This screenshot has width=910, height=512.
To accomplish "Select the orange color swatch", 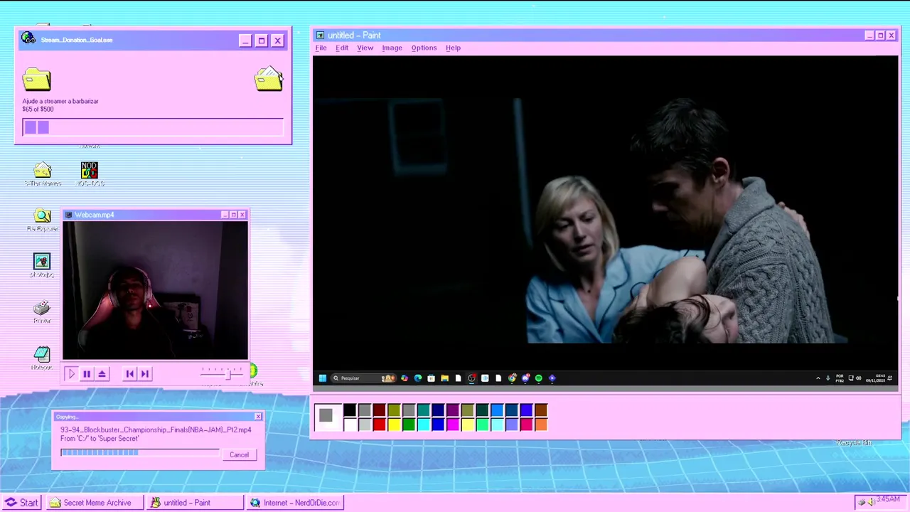I will coord(541,425).
